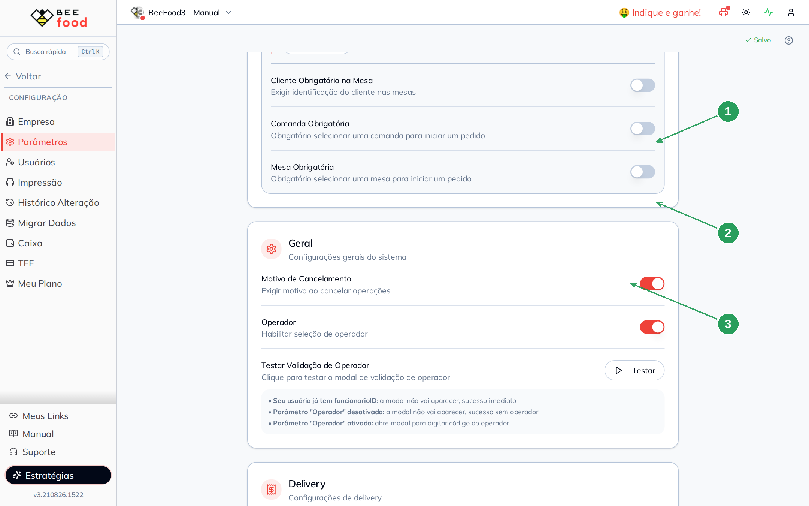Screen dimensions: 809x506
Task: Expand the BeeFood3 - Manual company dropdown
Action: click(182, 12)
